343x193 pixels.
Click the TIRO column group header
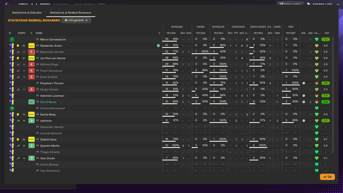[291, 27]
